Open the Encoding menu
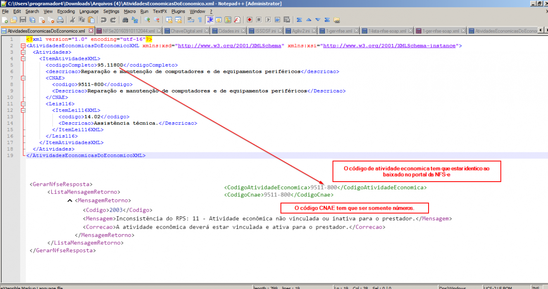This screenshot has height=289, width=548. pos(66,12)
